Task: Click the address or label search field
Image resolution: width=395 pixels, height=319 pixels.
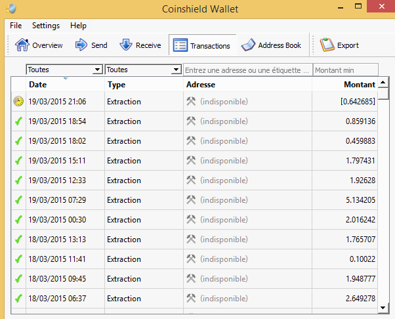Action: click(248, 70)
